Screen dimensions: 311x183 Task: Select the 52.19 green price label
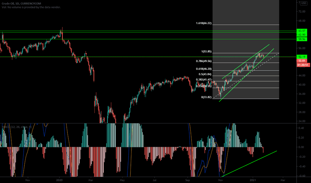coord(302,57)
